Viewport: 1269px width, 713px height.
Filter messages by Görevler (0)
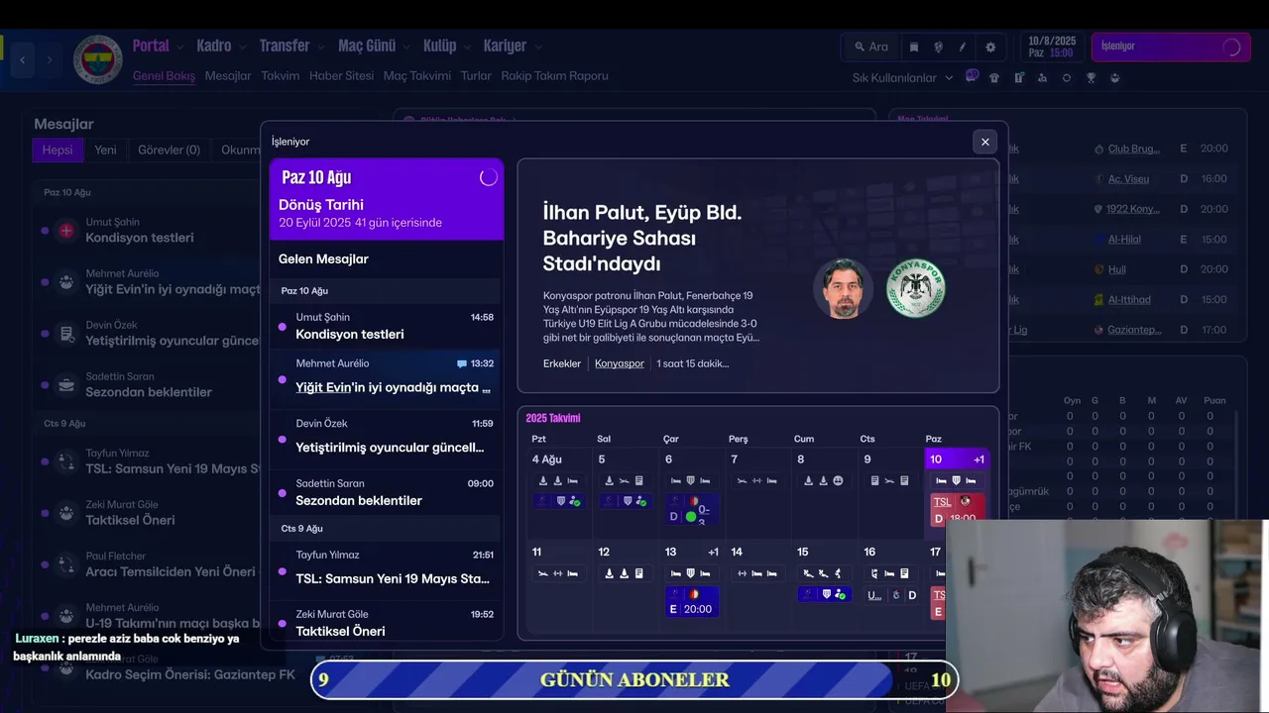pos(169,150)
